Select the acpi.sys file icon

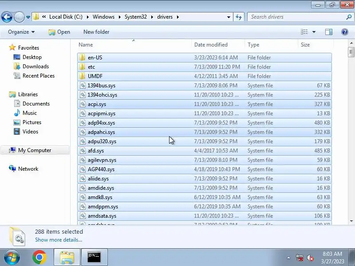click(83, 104)
